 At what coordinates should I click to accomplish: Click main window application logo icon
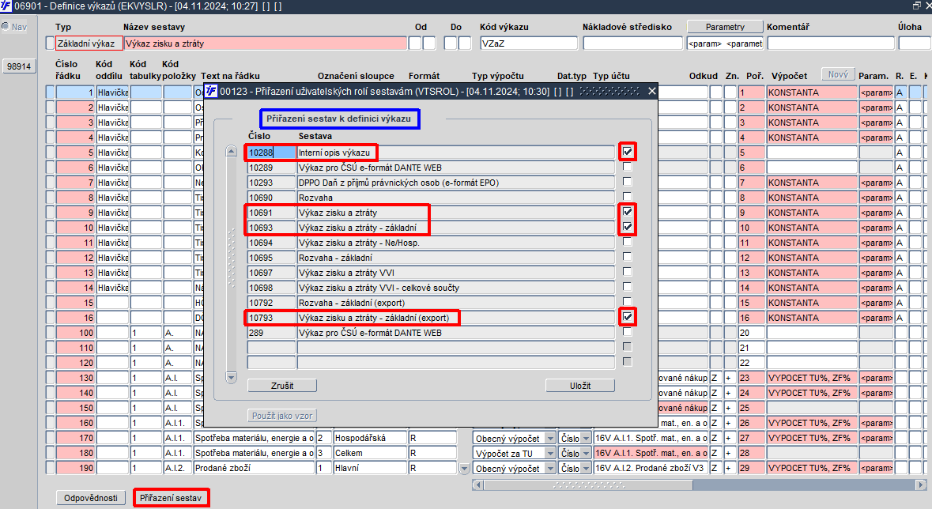(x=6, y=6)
